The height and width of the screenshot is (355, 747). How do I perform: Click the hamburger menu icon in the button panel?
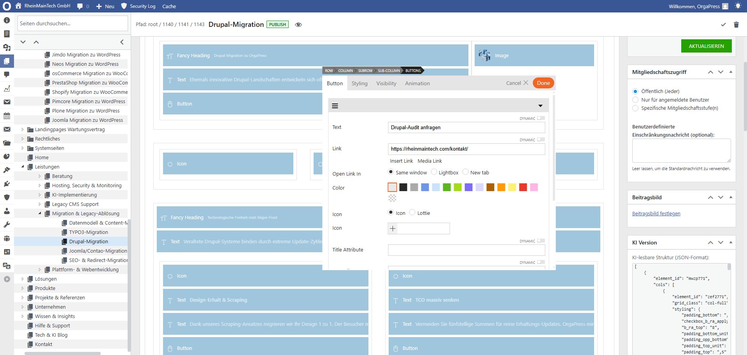click(x=335, y=106)
